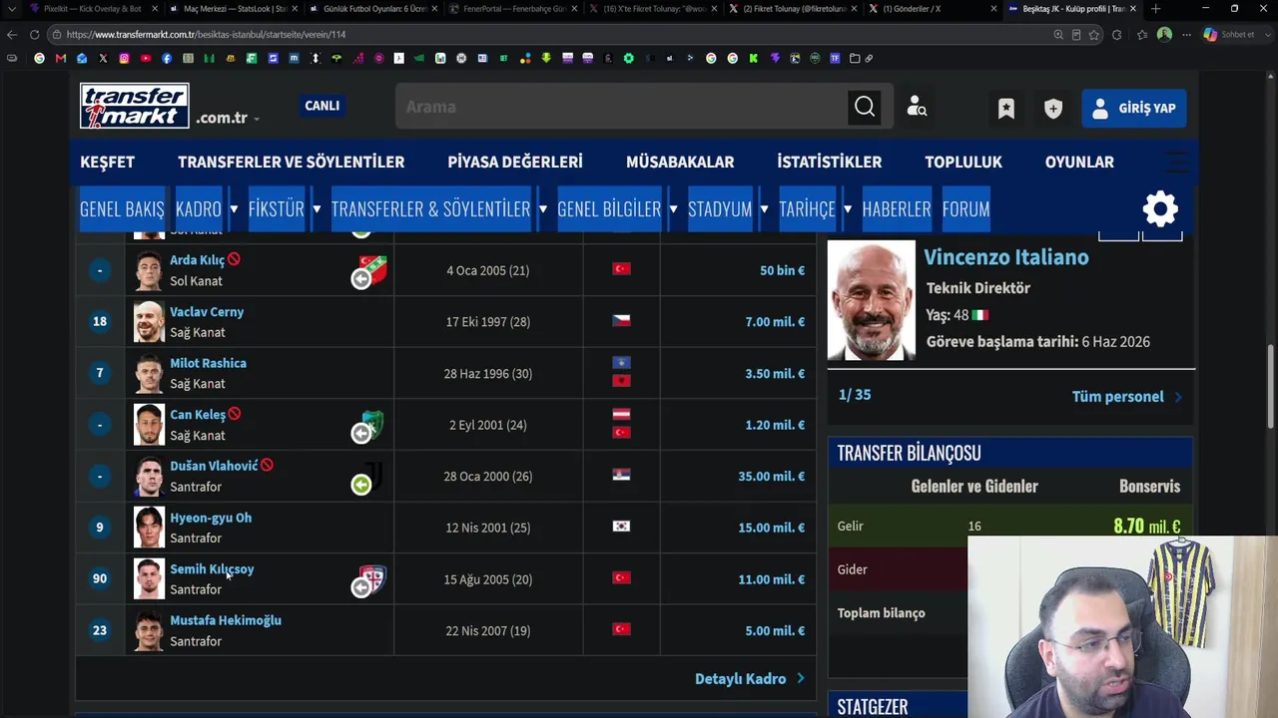Viewport: 1278px width, 718px height.
Task: Click the browser back arrow
Action: tap(12, 34)
